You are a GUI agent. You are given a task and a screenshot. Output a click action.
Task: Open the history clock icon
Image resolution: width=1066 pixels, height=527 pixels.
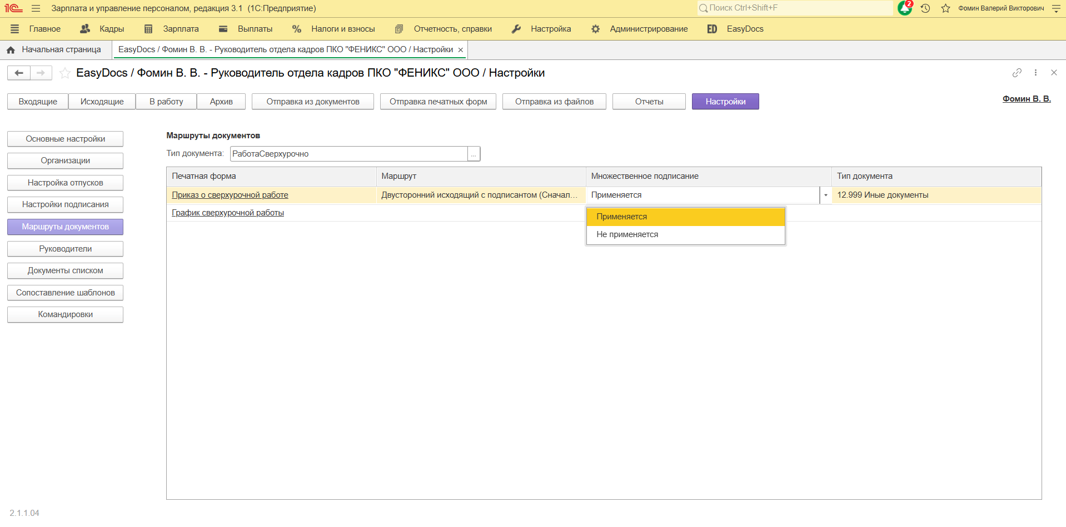point(925,8)
